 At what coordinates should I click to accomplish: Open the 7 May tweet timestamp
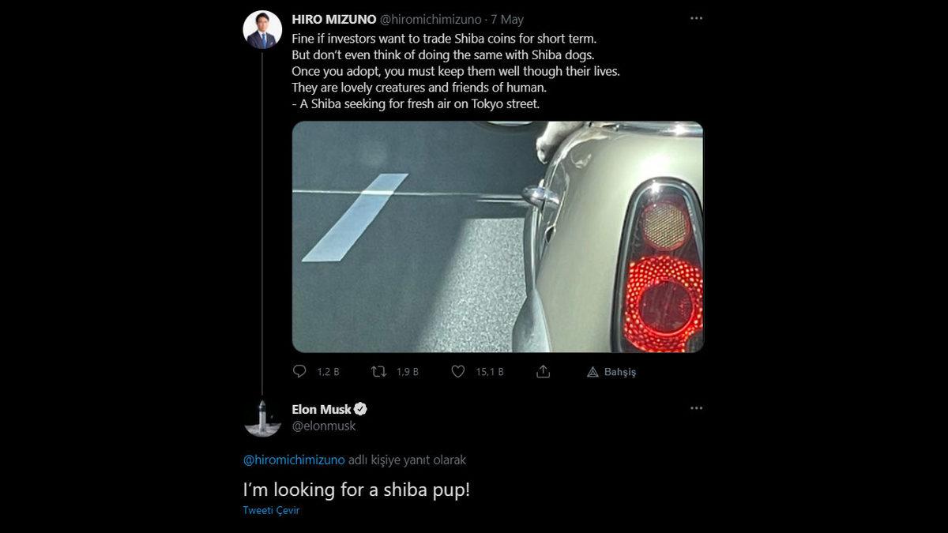507,20
